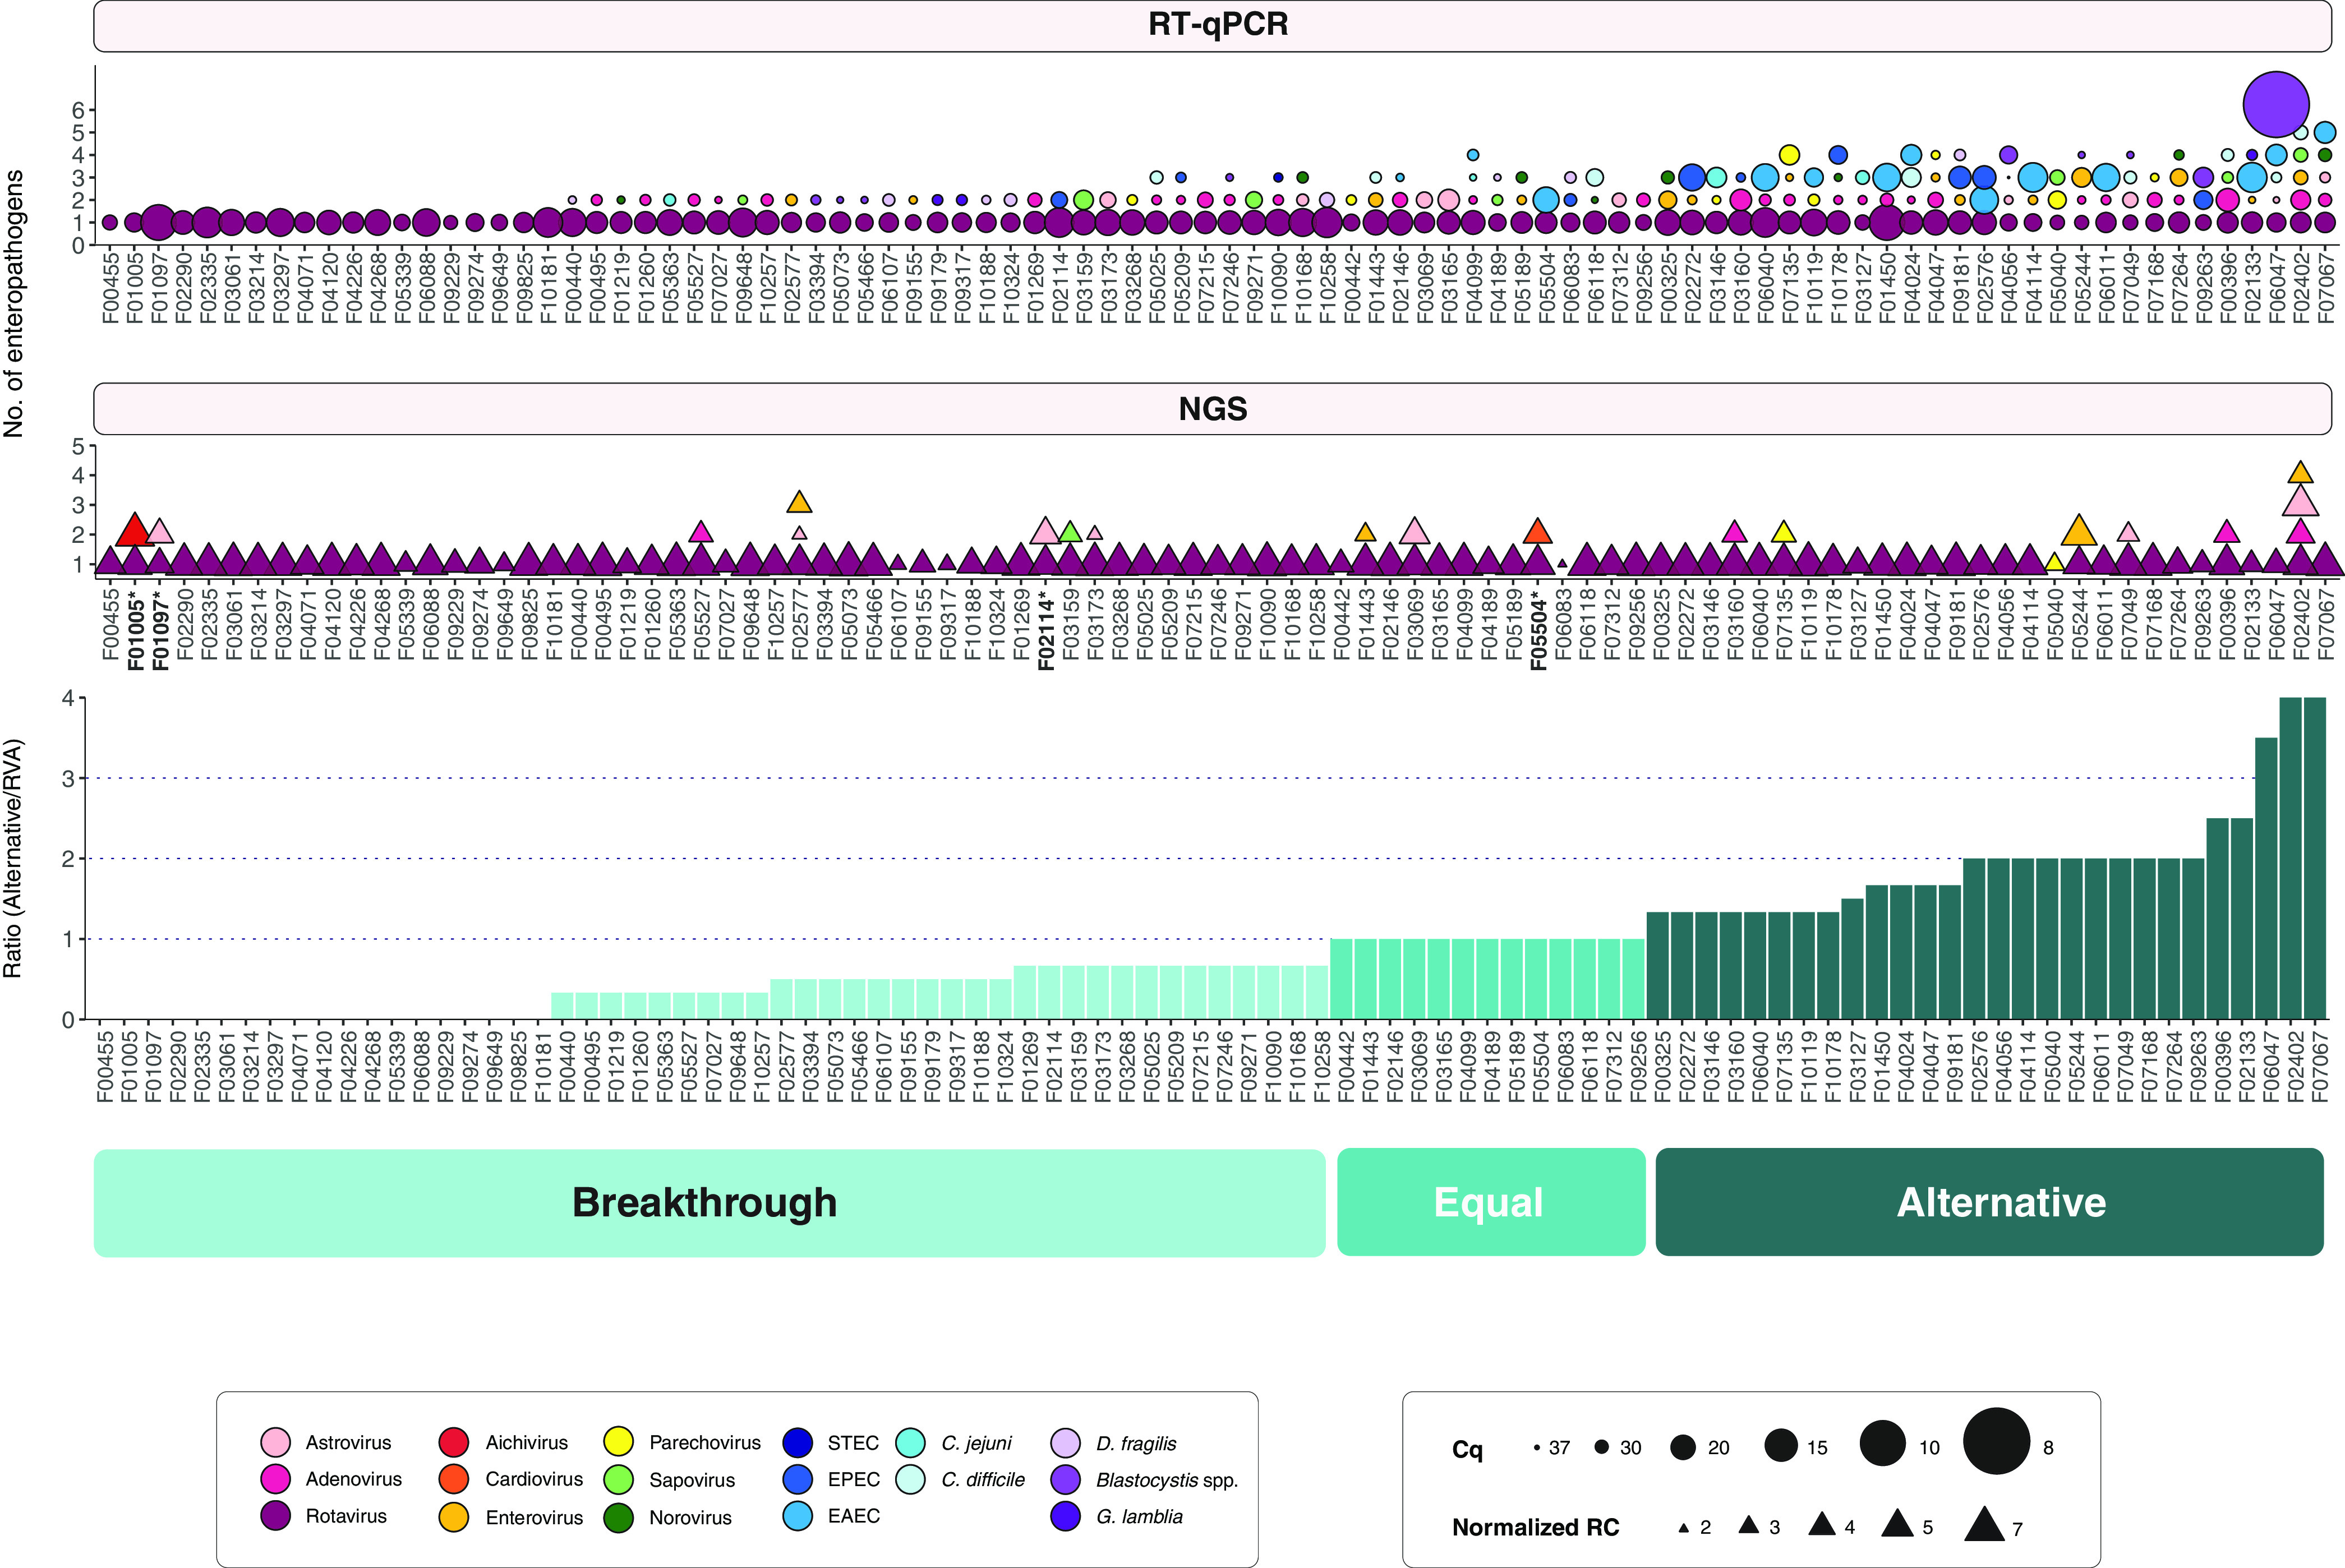Select the Normalized RC 3 triangle

(1749, 1525)
